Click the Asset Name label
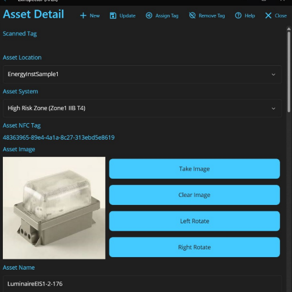Screen dimensions: 292x292 (19, 267)
